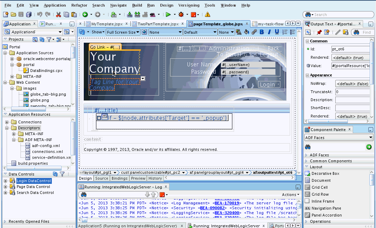Expand the Login DataControl node
The image size is (376, 228).
(x=5, y=181)
